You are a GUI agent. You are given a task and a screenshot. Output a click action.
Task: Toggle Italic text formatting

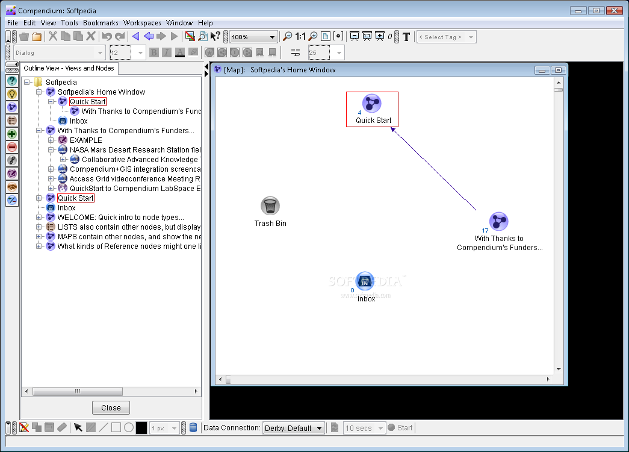coord(167,52)
